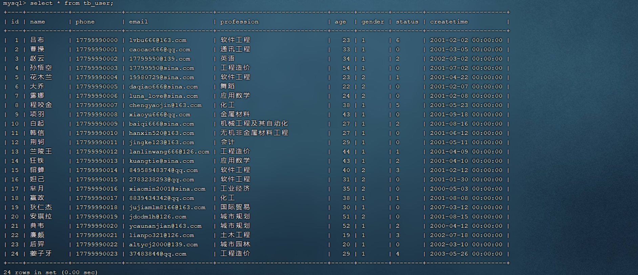
Task: Click the email "daqiao666@sina.com"
Action: tap(163, 86)
